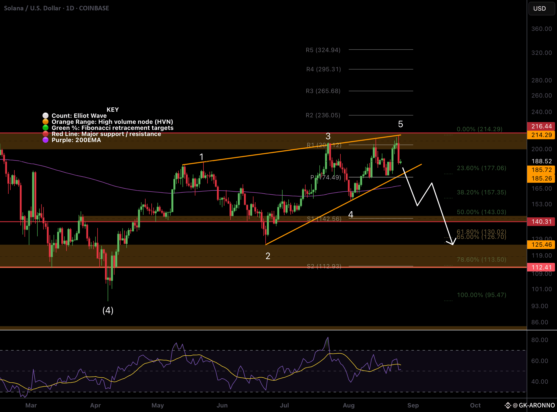Click the Elliott wave label 3

(x=328, y=136)
